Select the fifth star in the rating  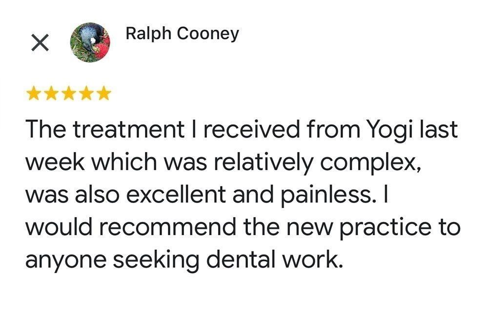pyautogui.click(x=103, y=93)
